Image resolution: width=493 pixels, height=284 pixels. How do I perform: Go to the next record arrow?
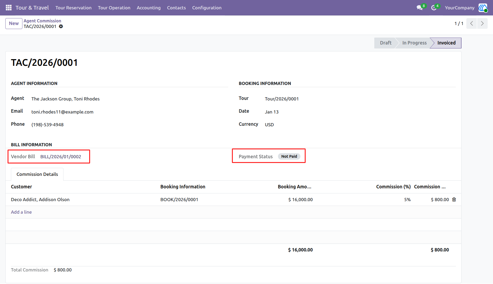click(482, 23)
